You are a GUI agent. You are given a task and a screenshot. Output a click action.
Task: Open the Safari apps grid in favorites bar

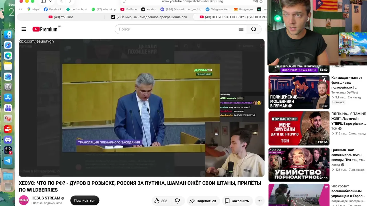click(20, 9)
